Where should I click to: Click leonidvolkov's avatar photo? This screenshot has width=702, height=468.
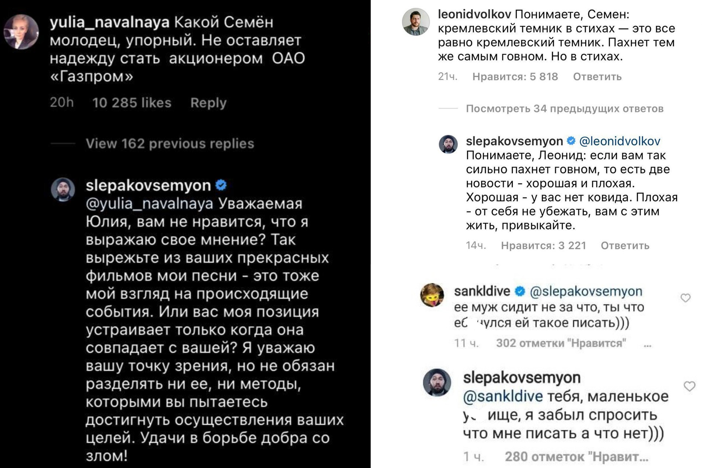[x=416, y=22]
